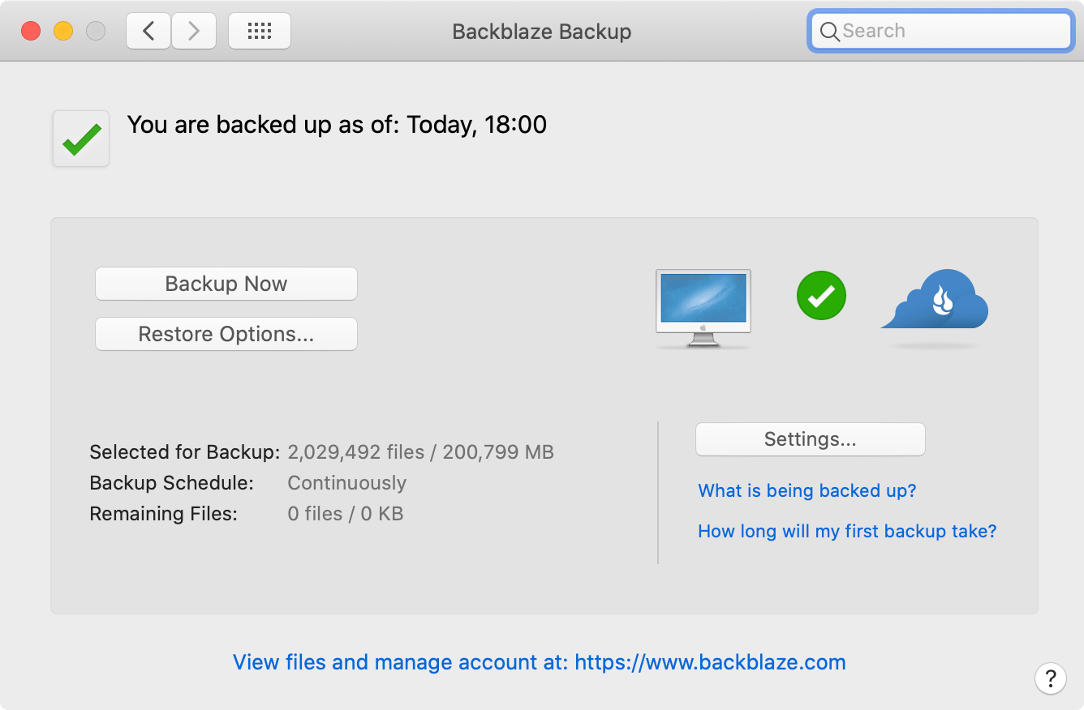
Task: Click the green checkmark between computer and cloud
Action: [821, 296]
